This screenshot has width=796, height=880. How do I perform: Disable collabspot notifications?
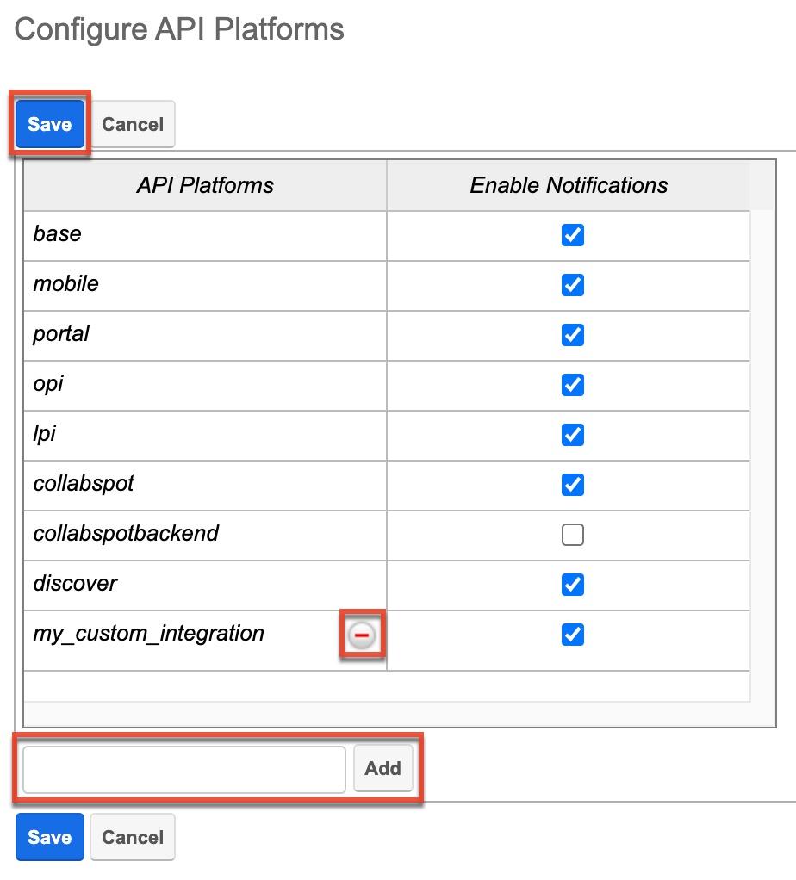point(572,485)
